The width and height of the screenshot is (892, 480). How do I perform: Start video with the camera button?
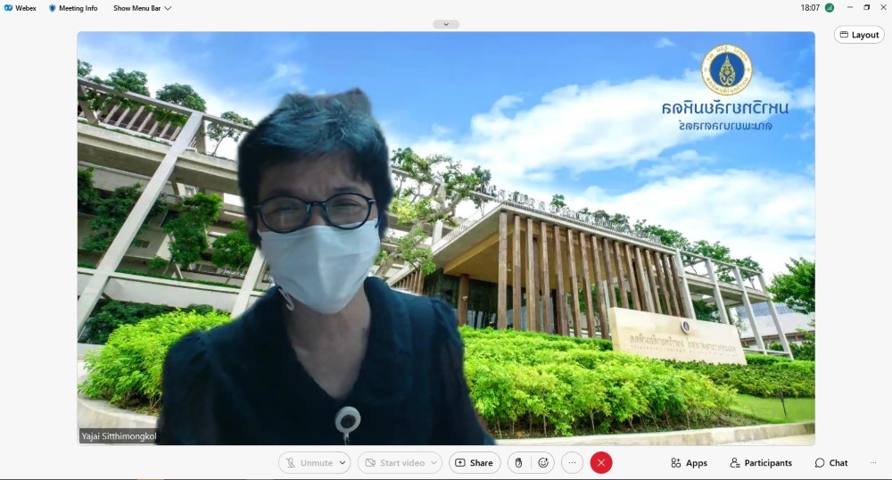click(x=392, y=463)
